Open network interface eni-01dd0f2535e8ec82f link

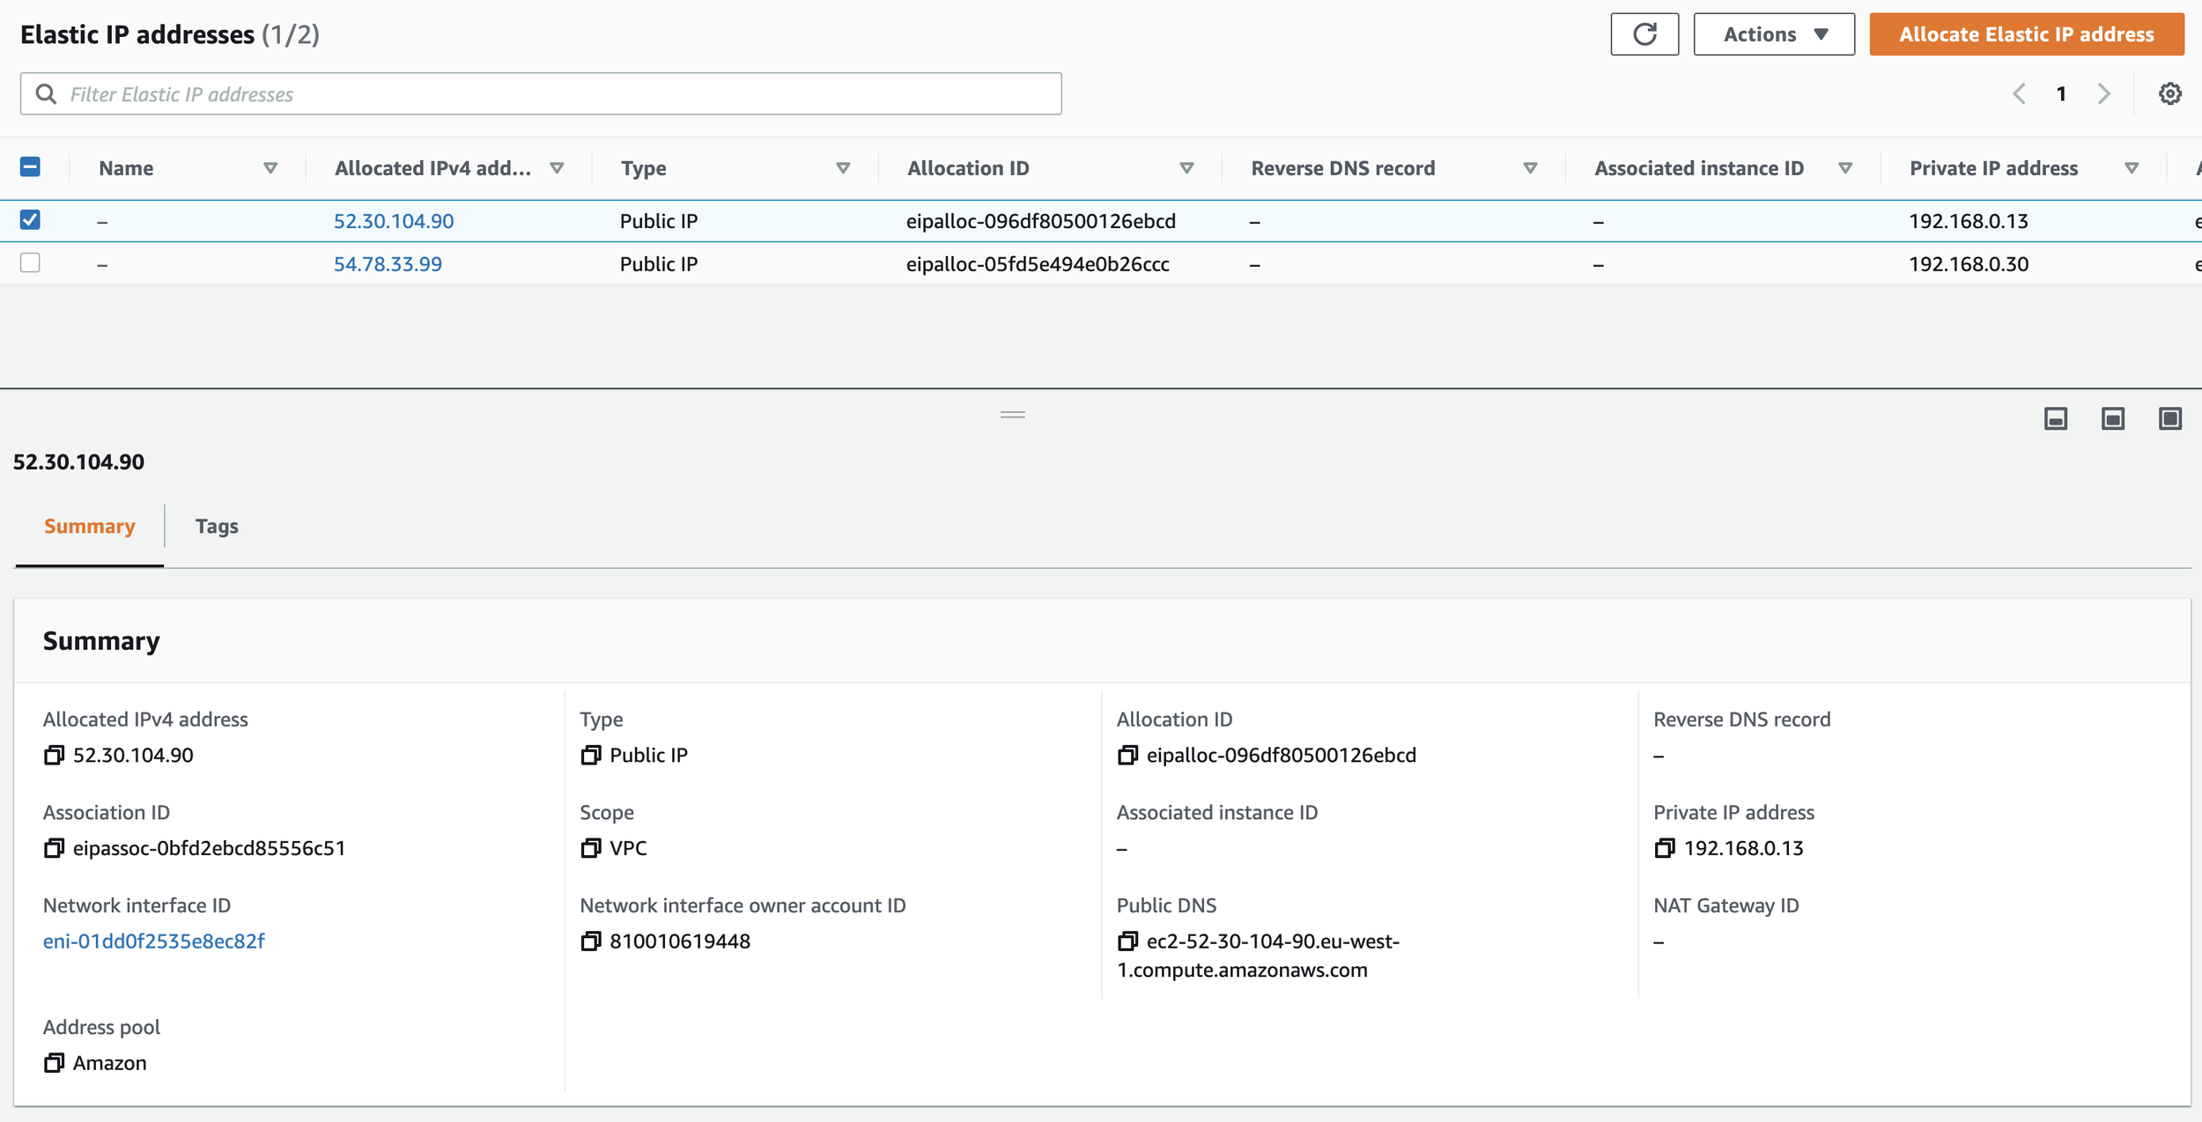(154, 941)
